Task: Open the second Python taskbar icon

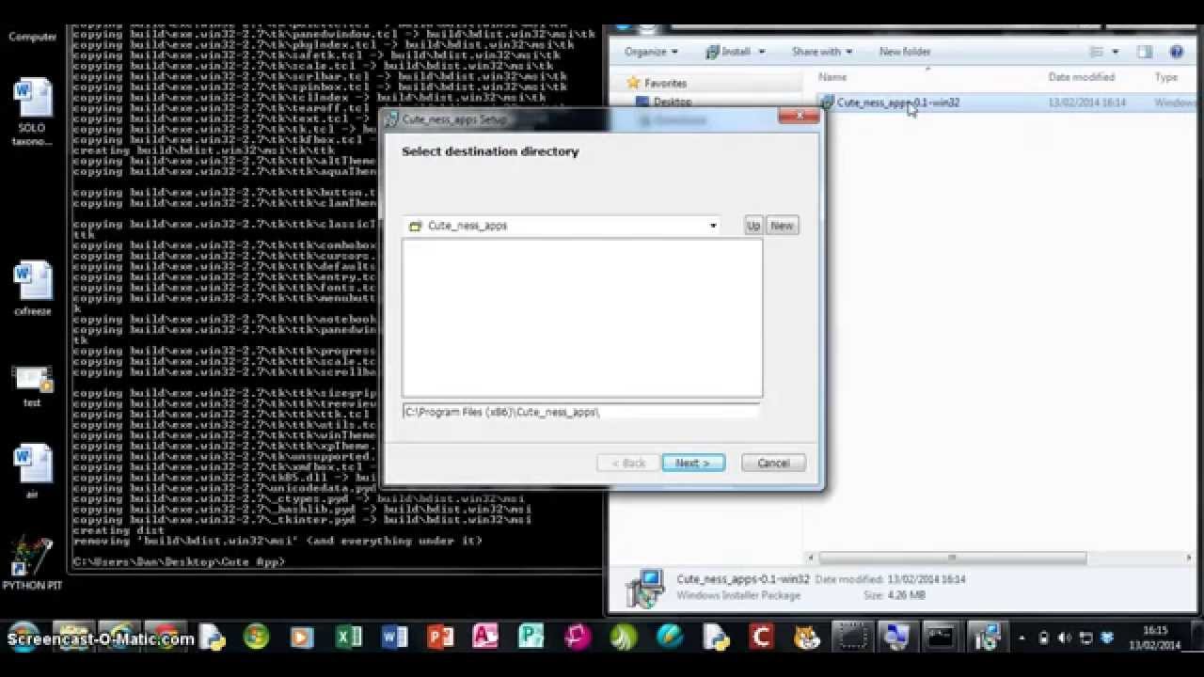Action: 715,638
